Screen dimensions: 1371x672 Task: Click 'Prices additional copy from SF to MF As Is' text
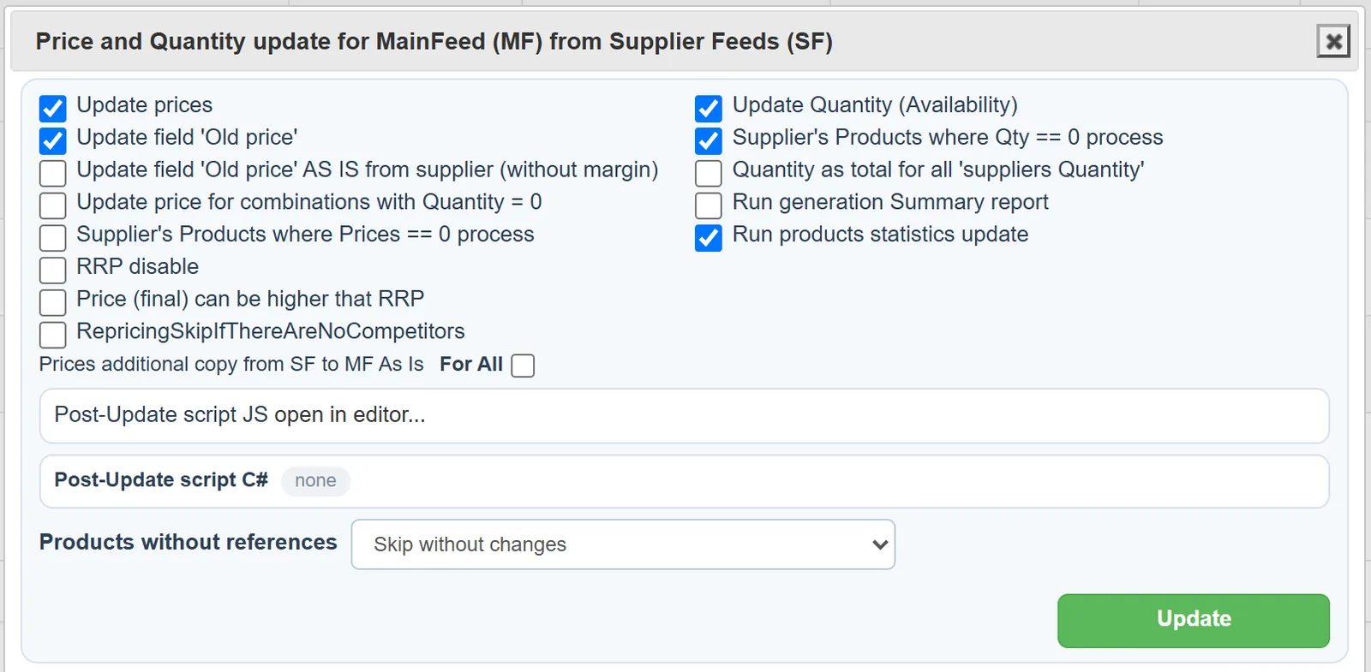click(x=231, y=365)
